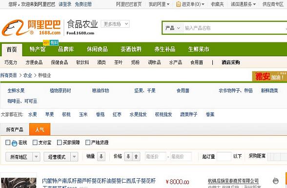Screen dimensions: 287x188
Task: Click the 进货单 clipboard icon
Action: point(178,4)
